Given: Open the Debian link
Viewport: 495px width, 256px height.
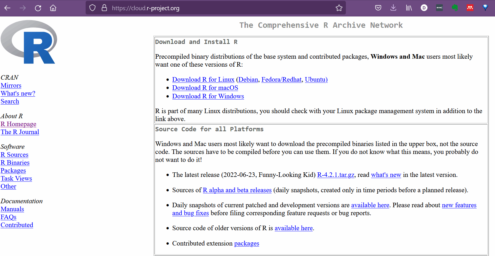Looking at the screenshot, I should click(x=248, y=80).
